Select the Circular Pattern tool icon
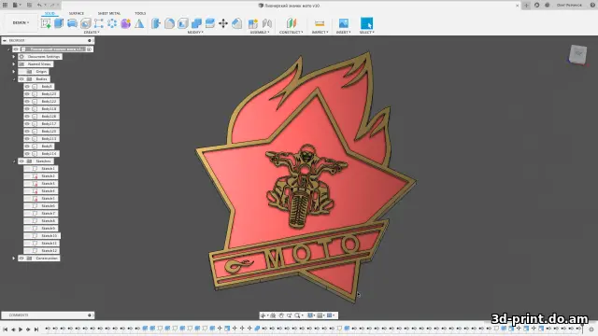Viewport: 598px width, 336px height. [112, 23]
